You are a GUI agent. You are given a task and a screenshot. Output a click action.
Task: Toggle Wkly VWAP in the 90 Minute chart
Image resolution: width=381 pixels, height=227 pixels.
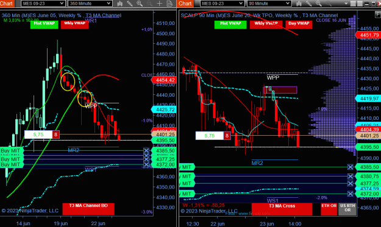pos(266,24)
